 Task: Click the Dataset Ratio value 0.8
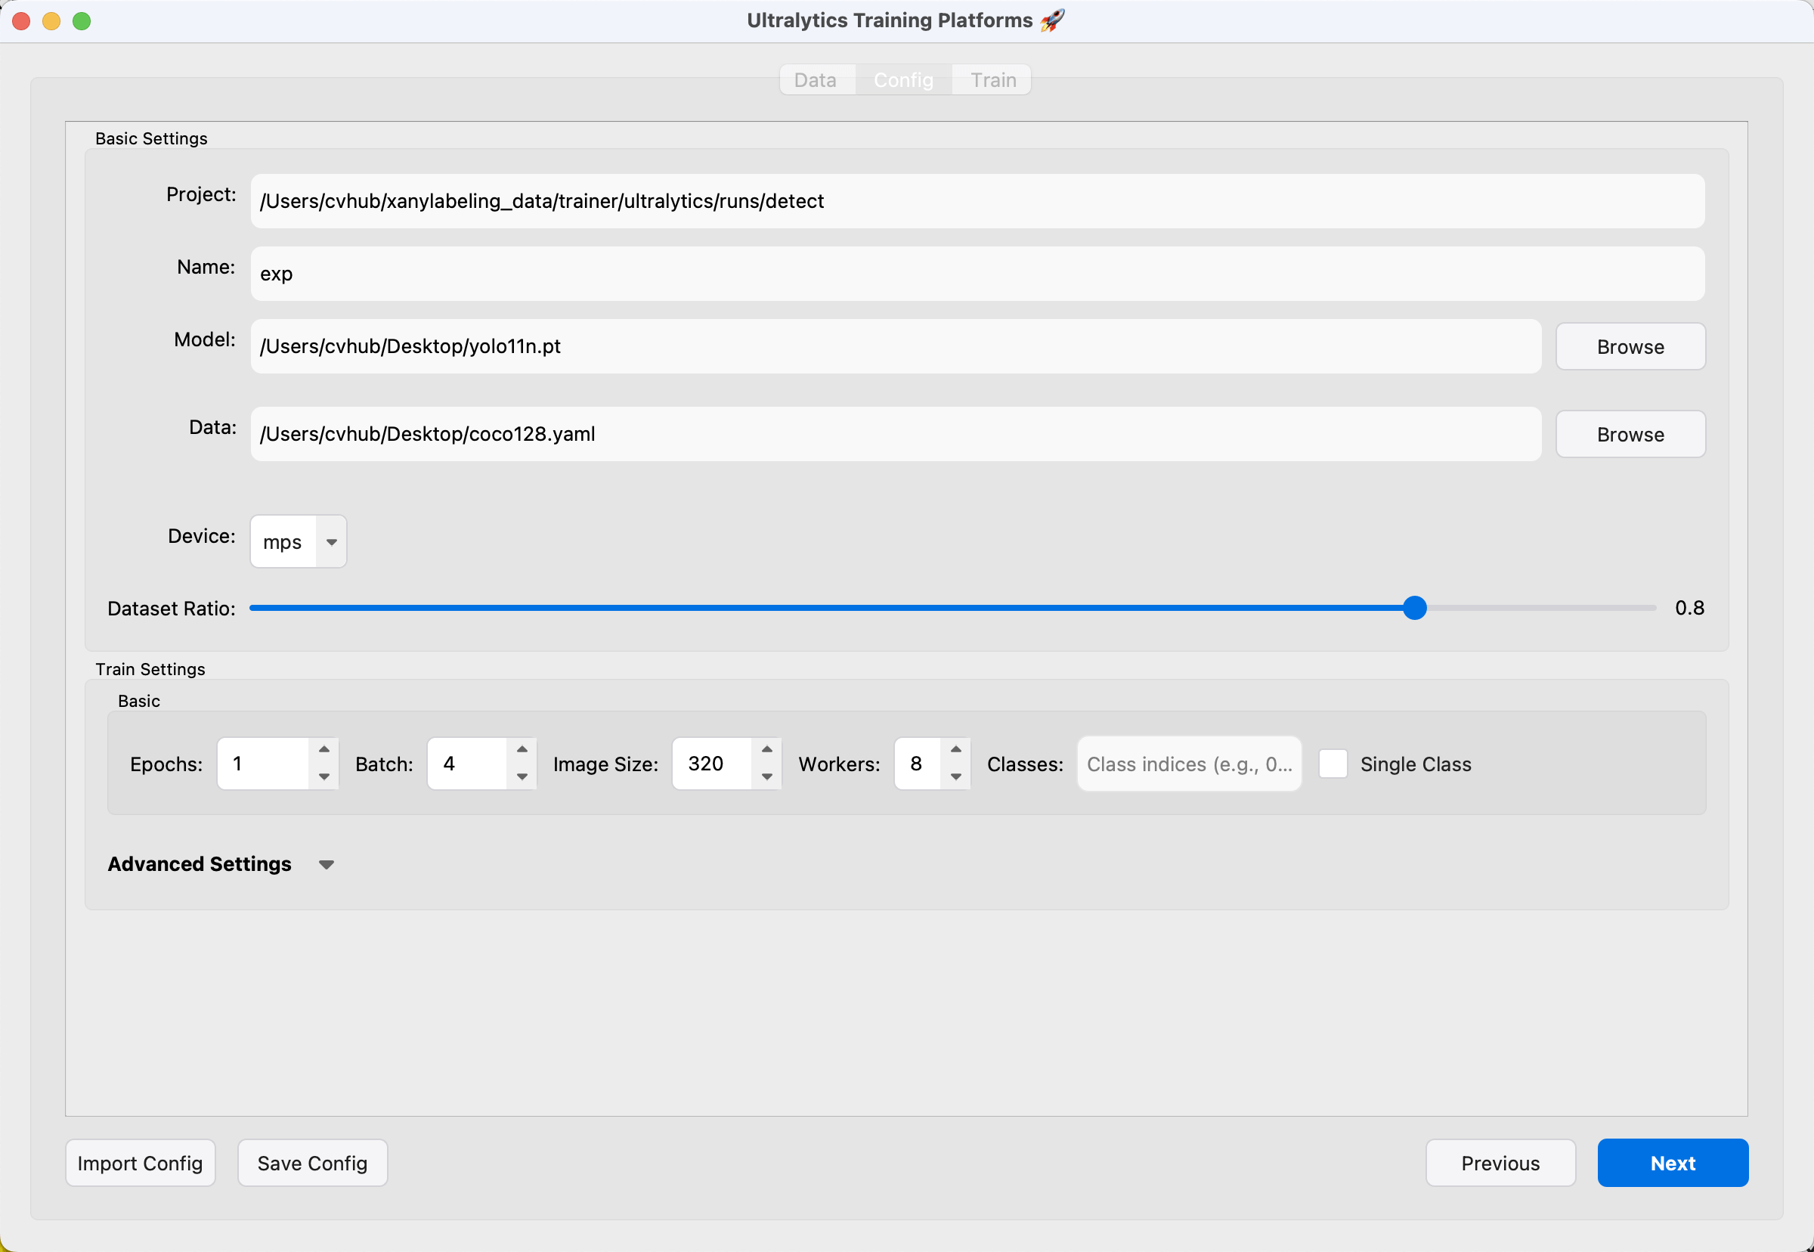[1689, 608]
